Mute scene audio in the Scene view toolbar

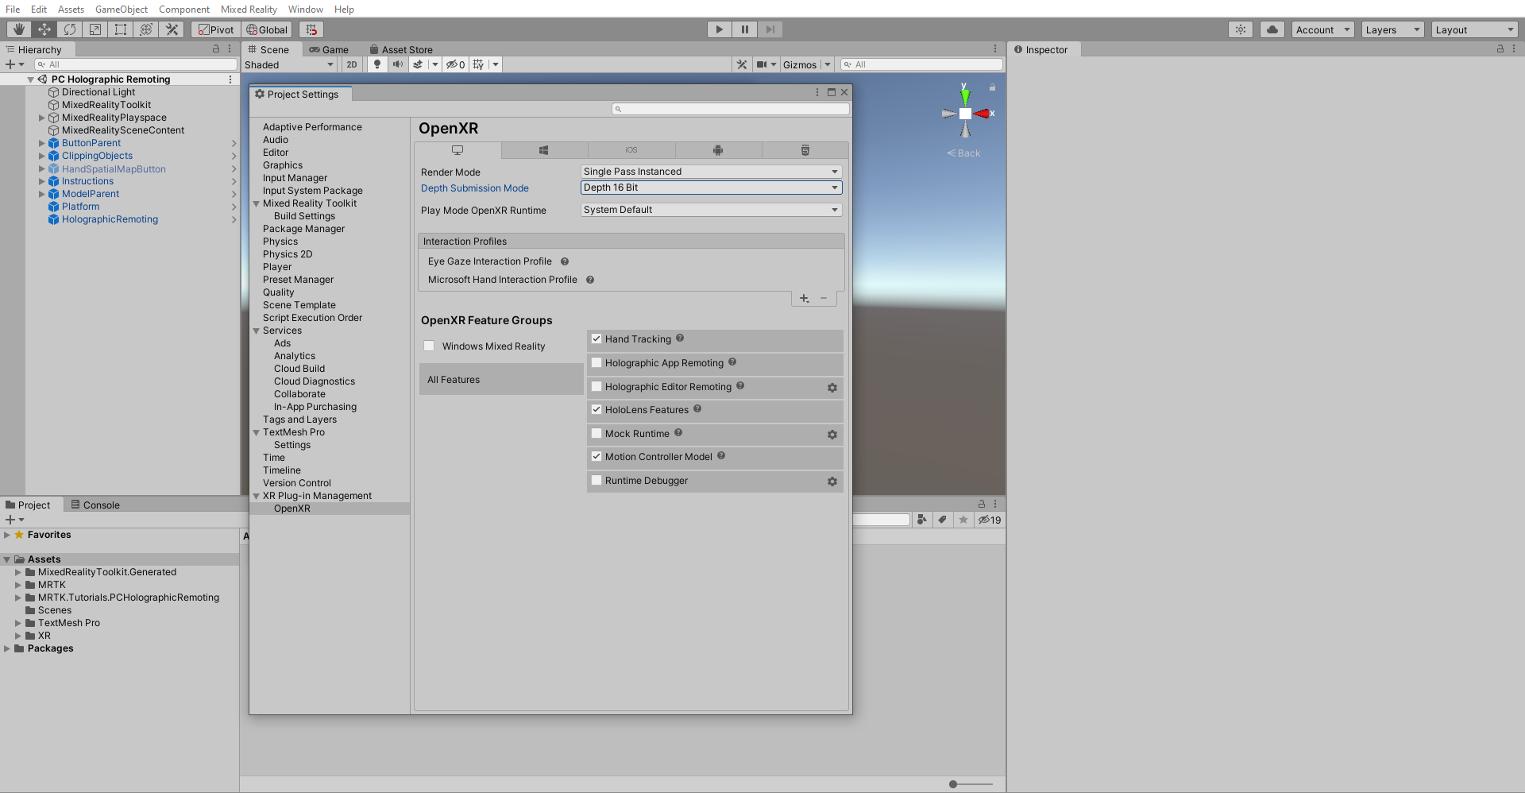[x=398, y=64]
